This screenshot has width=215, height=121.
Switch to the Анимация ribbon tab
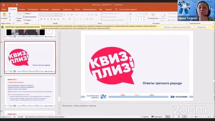[x=56, y=9]
